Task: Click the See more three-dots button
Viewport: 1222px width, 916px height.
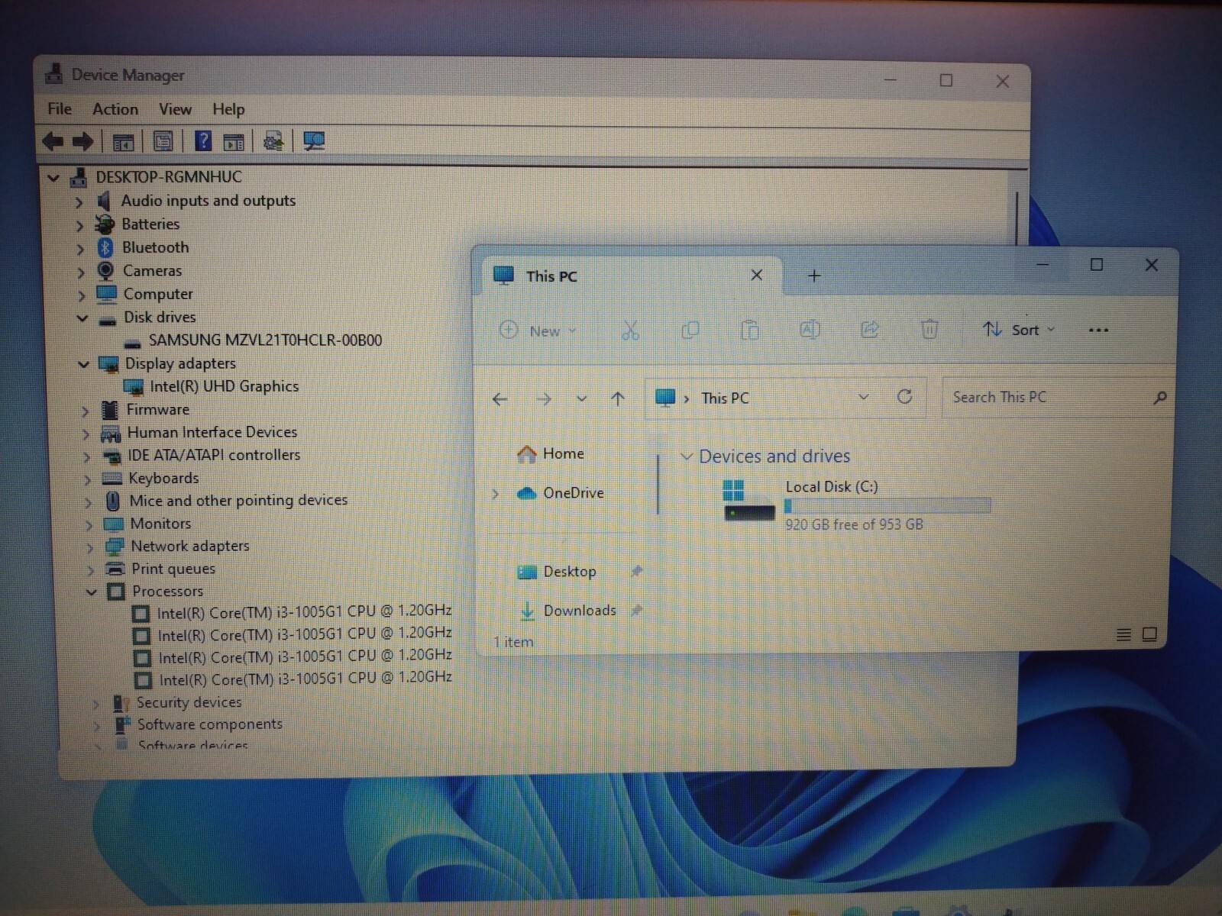Action: pos(1098,330)
